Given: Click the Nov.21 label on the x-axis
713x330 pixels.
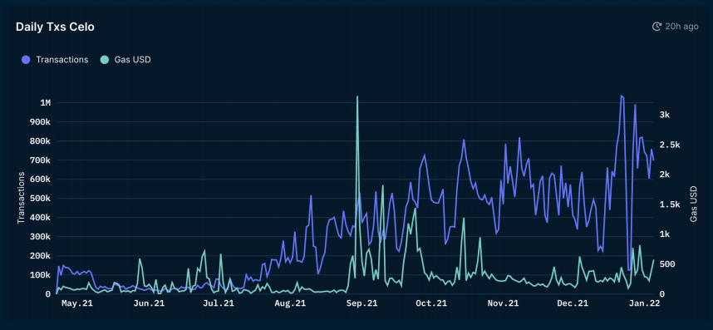Looking at the screenshot, I should coord(503,303).
